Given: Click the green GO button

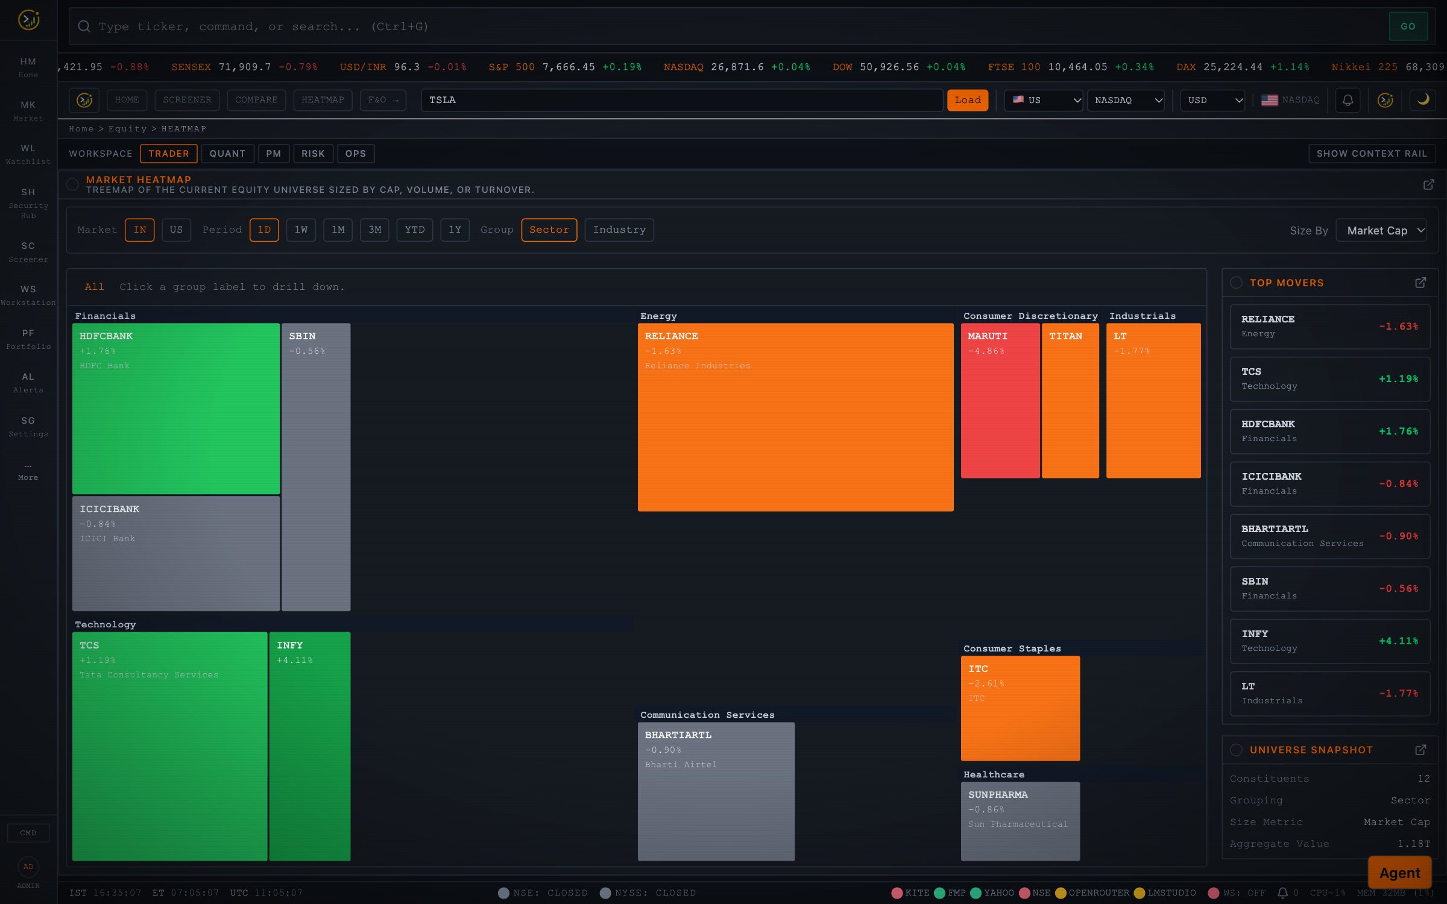Looking at the screenshot, I should pyautogui.click(x=1408, y=27).
